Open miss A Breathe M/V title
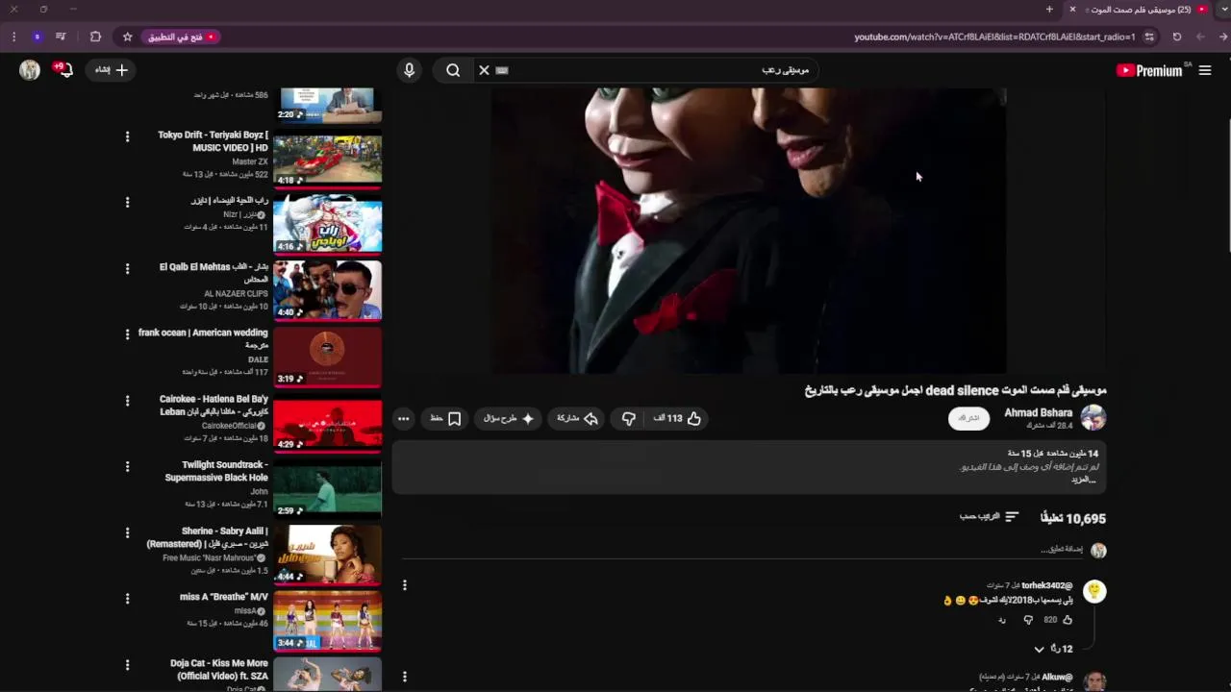This screenshot has width=1231, height=692. coord(223,597)
